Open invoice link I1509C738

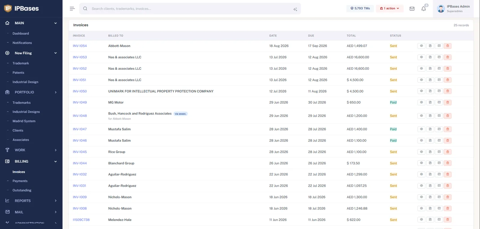pyautogui.click(x=81, y=220)
